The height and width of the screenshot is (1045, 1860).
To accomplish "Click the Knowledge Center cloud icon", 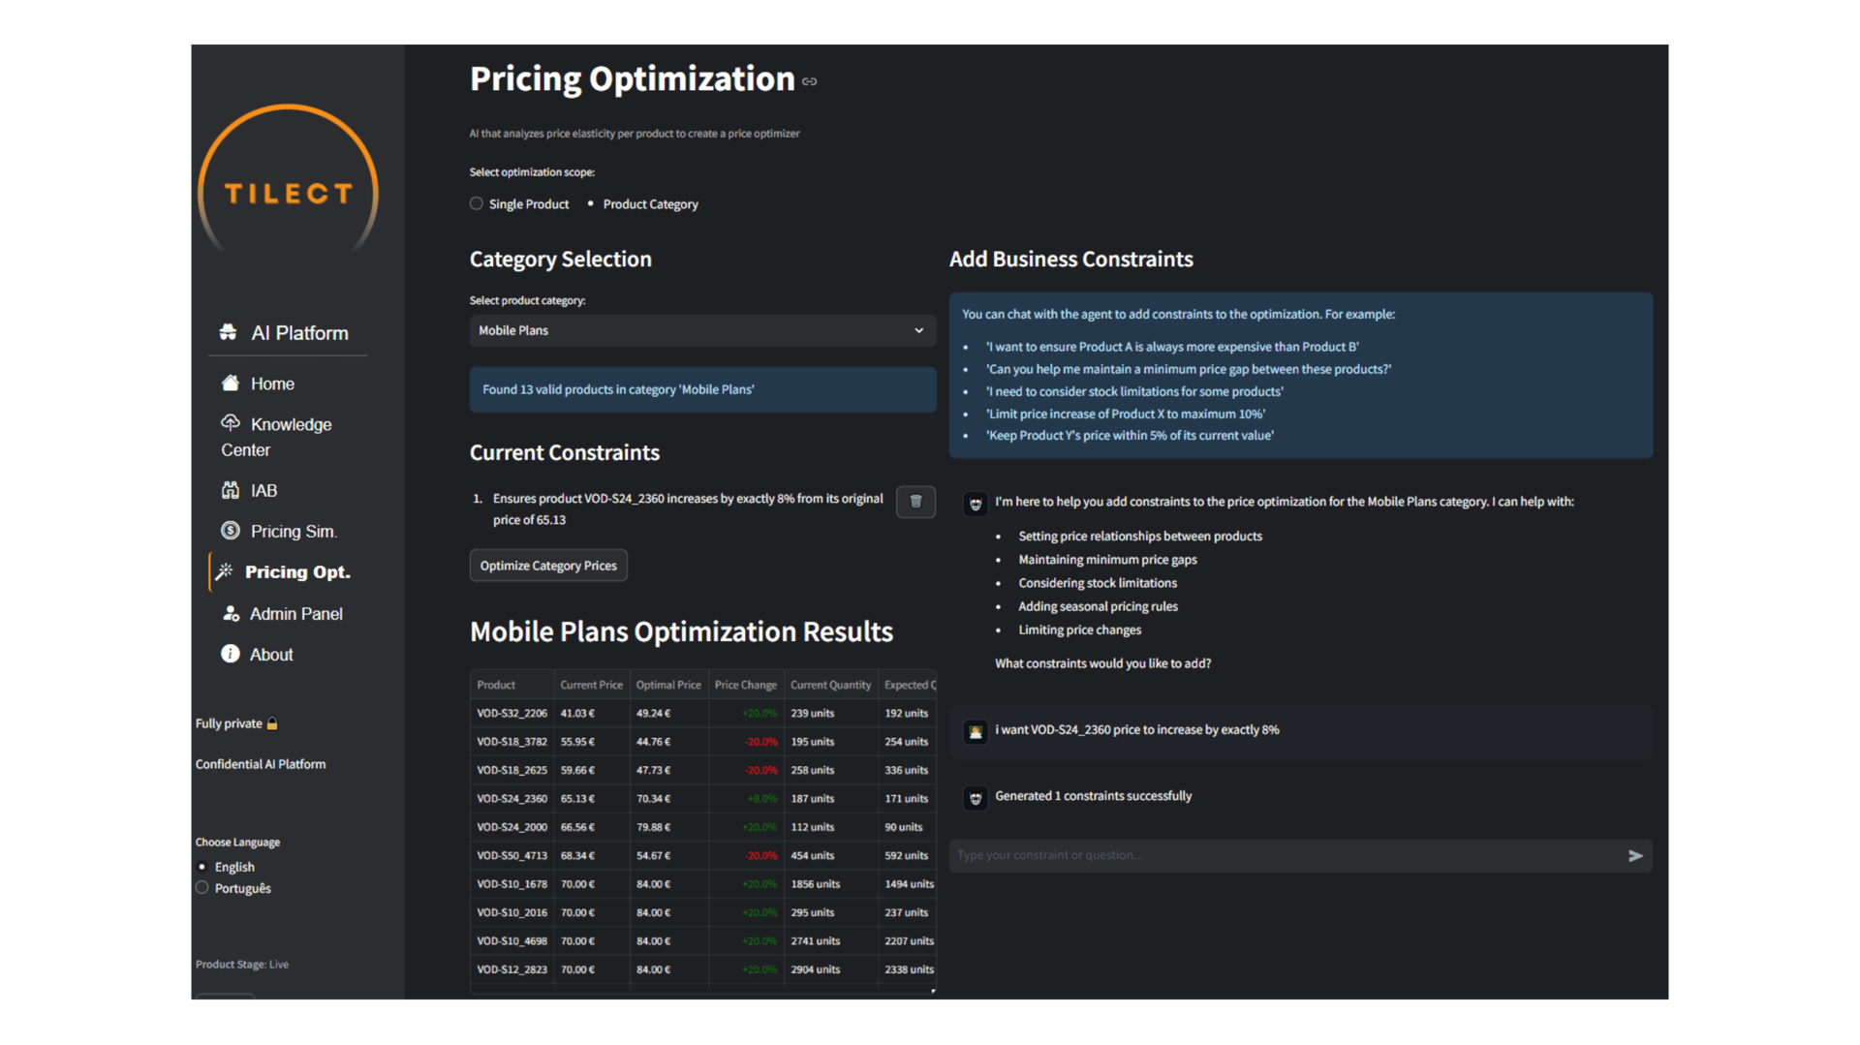I will 231,423.
